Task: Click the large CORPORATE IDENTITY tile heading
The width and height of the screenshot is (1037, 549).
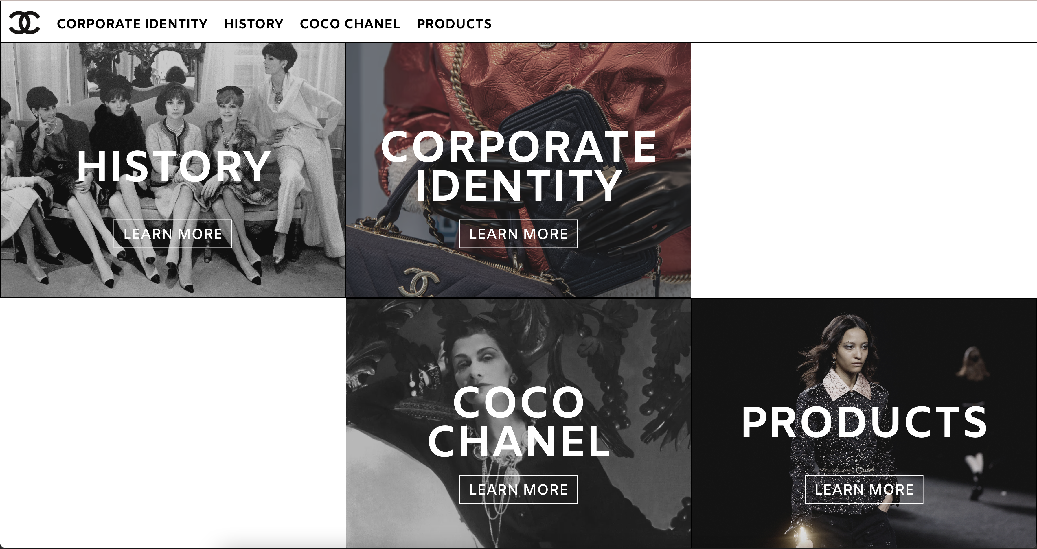Action: (x=518, y=166)
